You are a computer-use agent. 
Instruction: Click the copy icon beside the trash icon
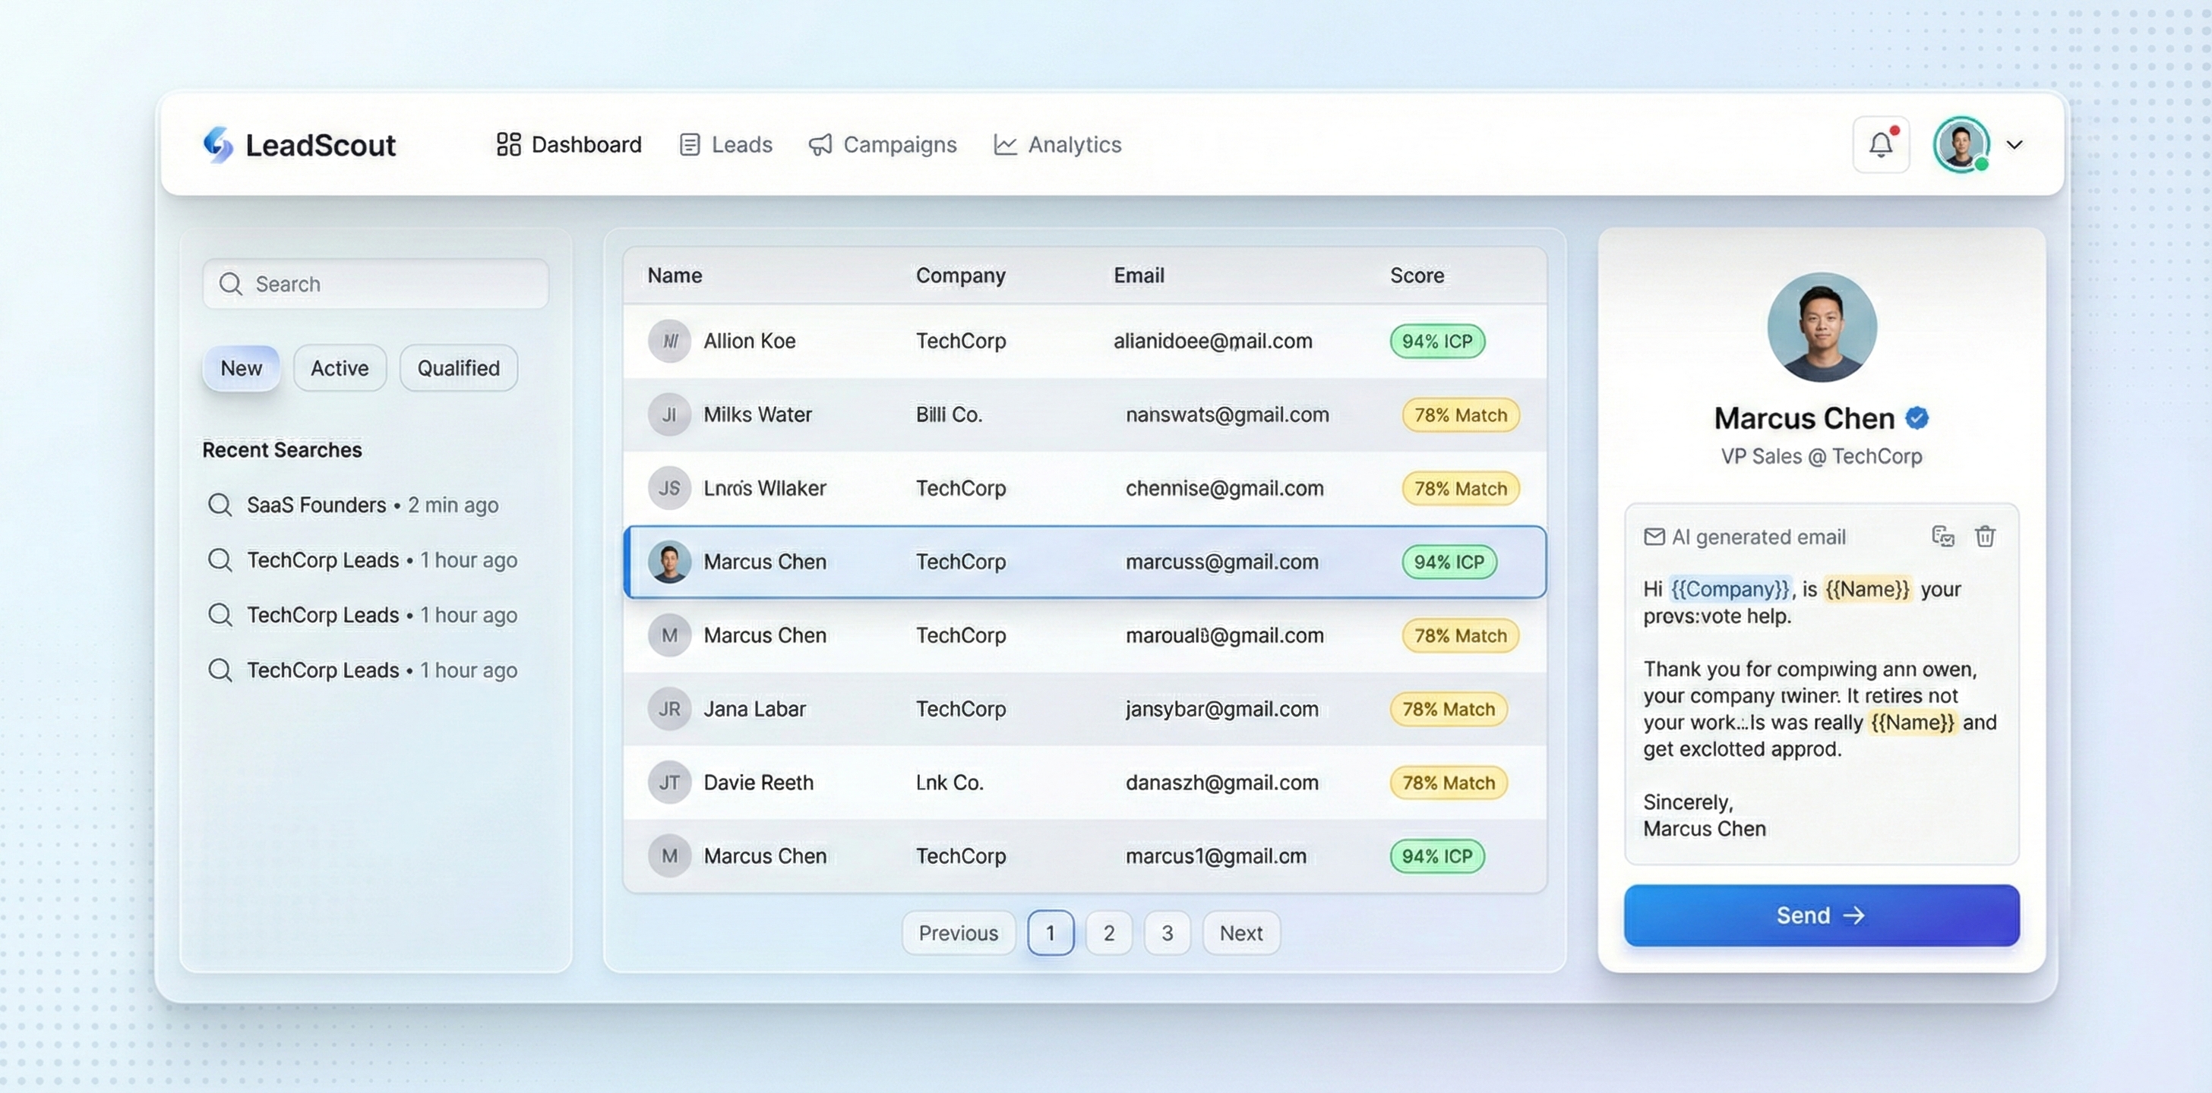tap(1942, 536)
